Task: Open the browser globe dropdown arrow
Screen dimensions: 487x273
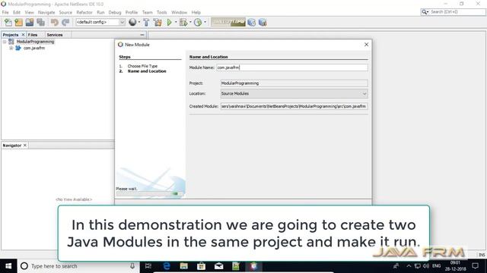Action: 138,22
